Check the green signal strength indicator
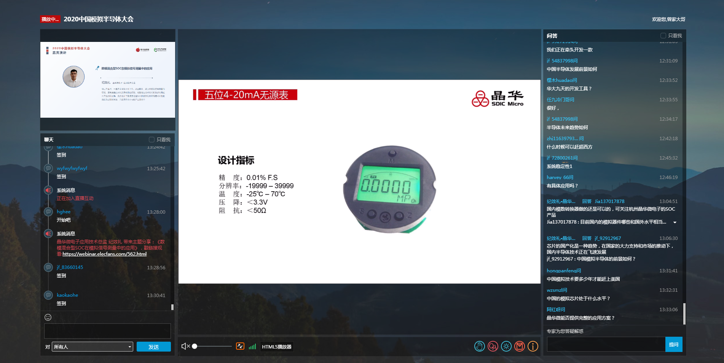724x363 pixels. tap(252, 347)
